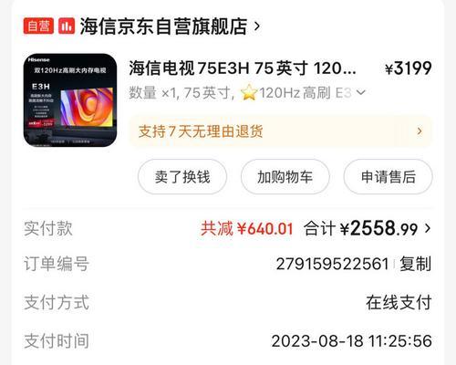Open the Hisense E3H product thumbnail
This screenshot has width=456, height=365.
(x=70, y=100)
